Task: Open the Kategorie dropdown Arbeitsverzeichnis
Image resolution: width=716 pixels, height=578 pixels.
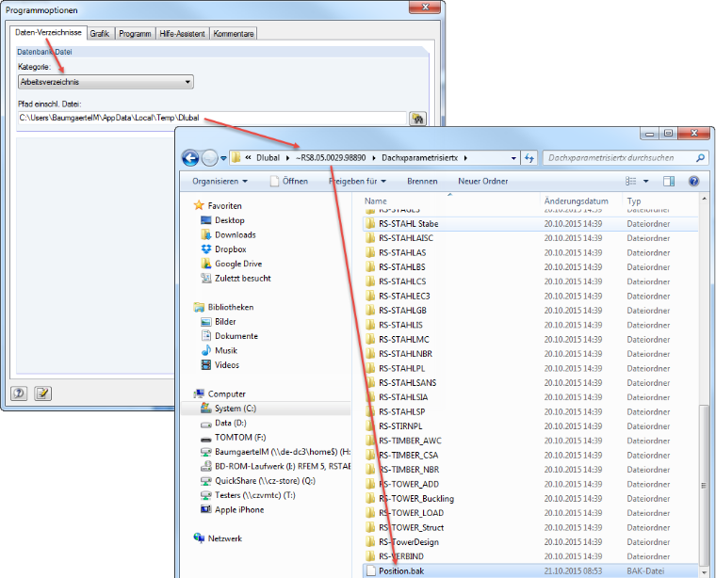Action: coord(106,82)
